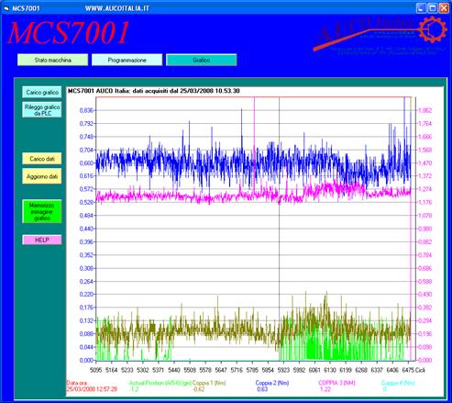Click the left axis value '0,836'
The width and height of the screenshot is (452, 403).
pos(86,110)
